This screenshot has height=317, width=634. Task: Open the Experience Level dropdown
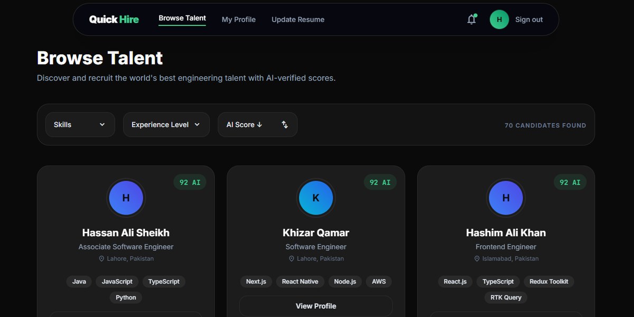point(166,125)
